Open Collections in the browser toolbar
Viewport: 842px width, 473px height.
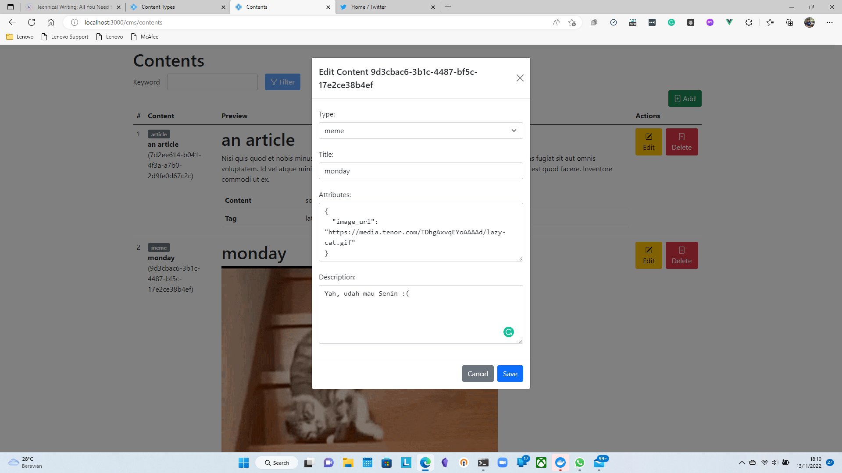click(x=789, y=22)
